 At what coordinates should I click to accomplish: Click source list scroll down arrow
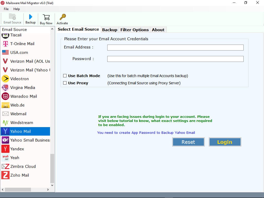coord(52,185)
